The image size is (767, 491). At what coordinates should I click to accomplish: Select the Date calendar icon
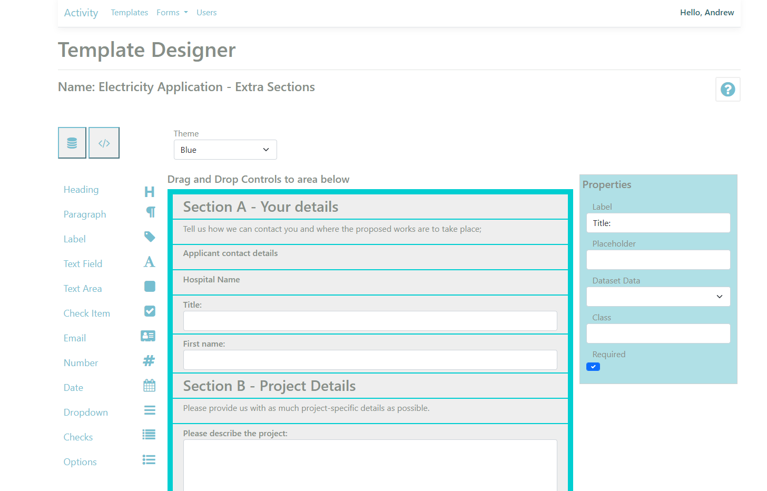coord(150,386)
